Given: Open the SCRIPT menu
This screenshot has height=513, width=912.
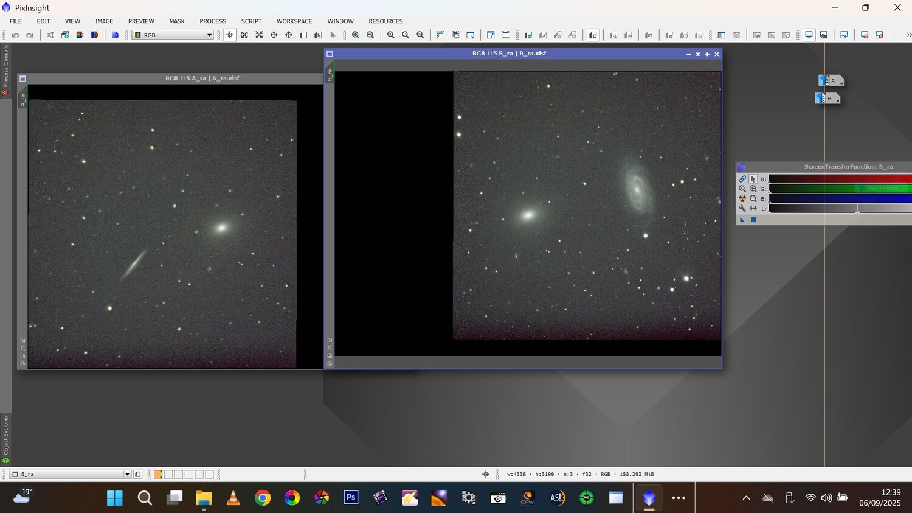Looking at the screenshot, I should pos(251,21).
